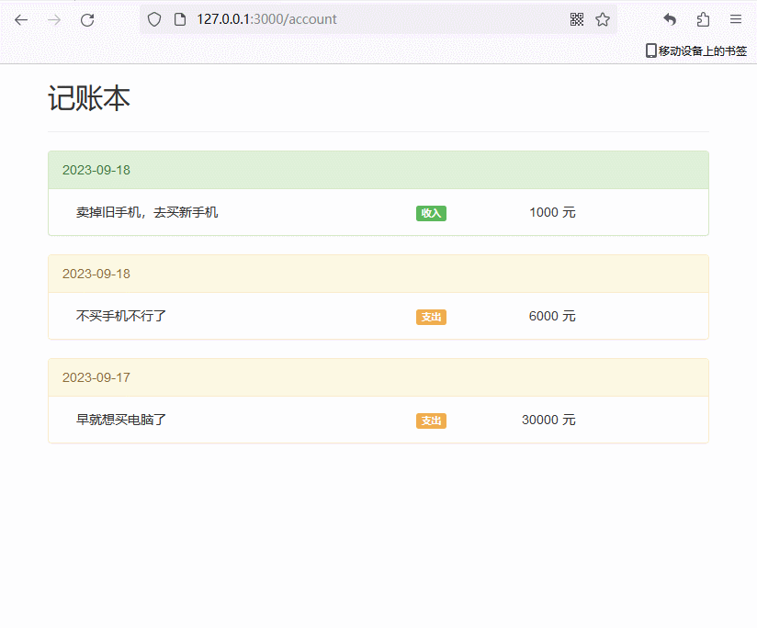
Task: Click the 支出 badge for 不买手机不行了
Action: pyautogui.click(x=431, y=317)
